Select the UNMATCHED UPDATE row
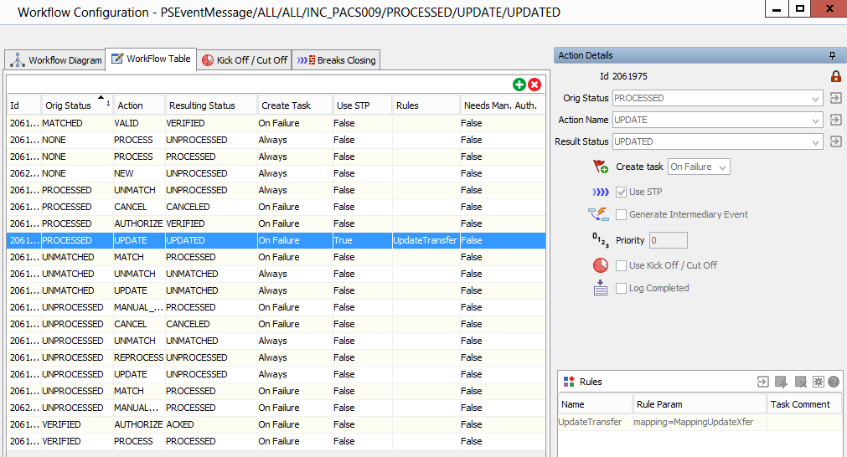This screenshot has height=457, width=847. pos(276,290)
